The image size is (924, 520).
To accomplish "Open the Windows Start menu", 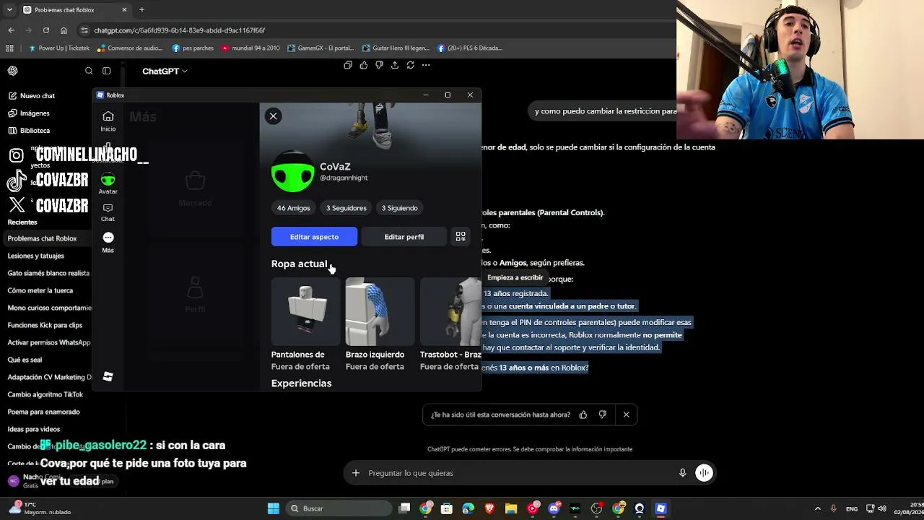I will click(x=274, y=508).
